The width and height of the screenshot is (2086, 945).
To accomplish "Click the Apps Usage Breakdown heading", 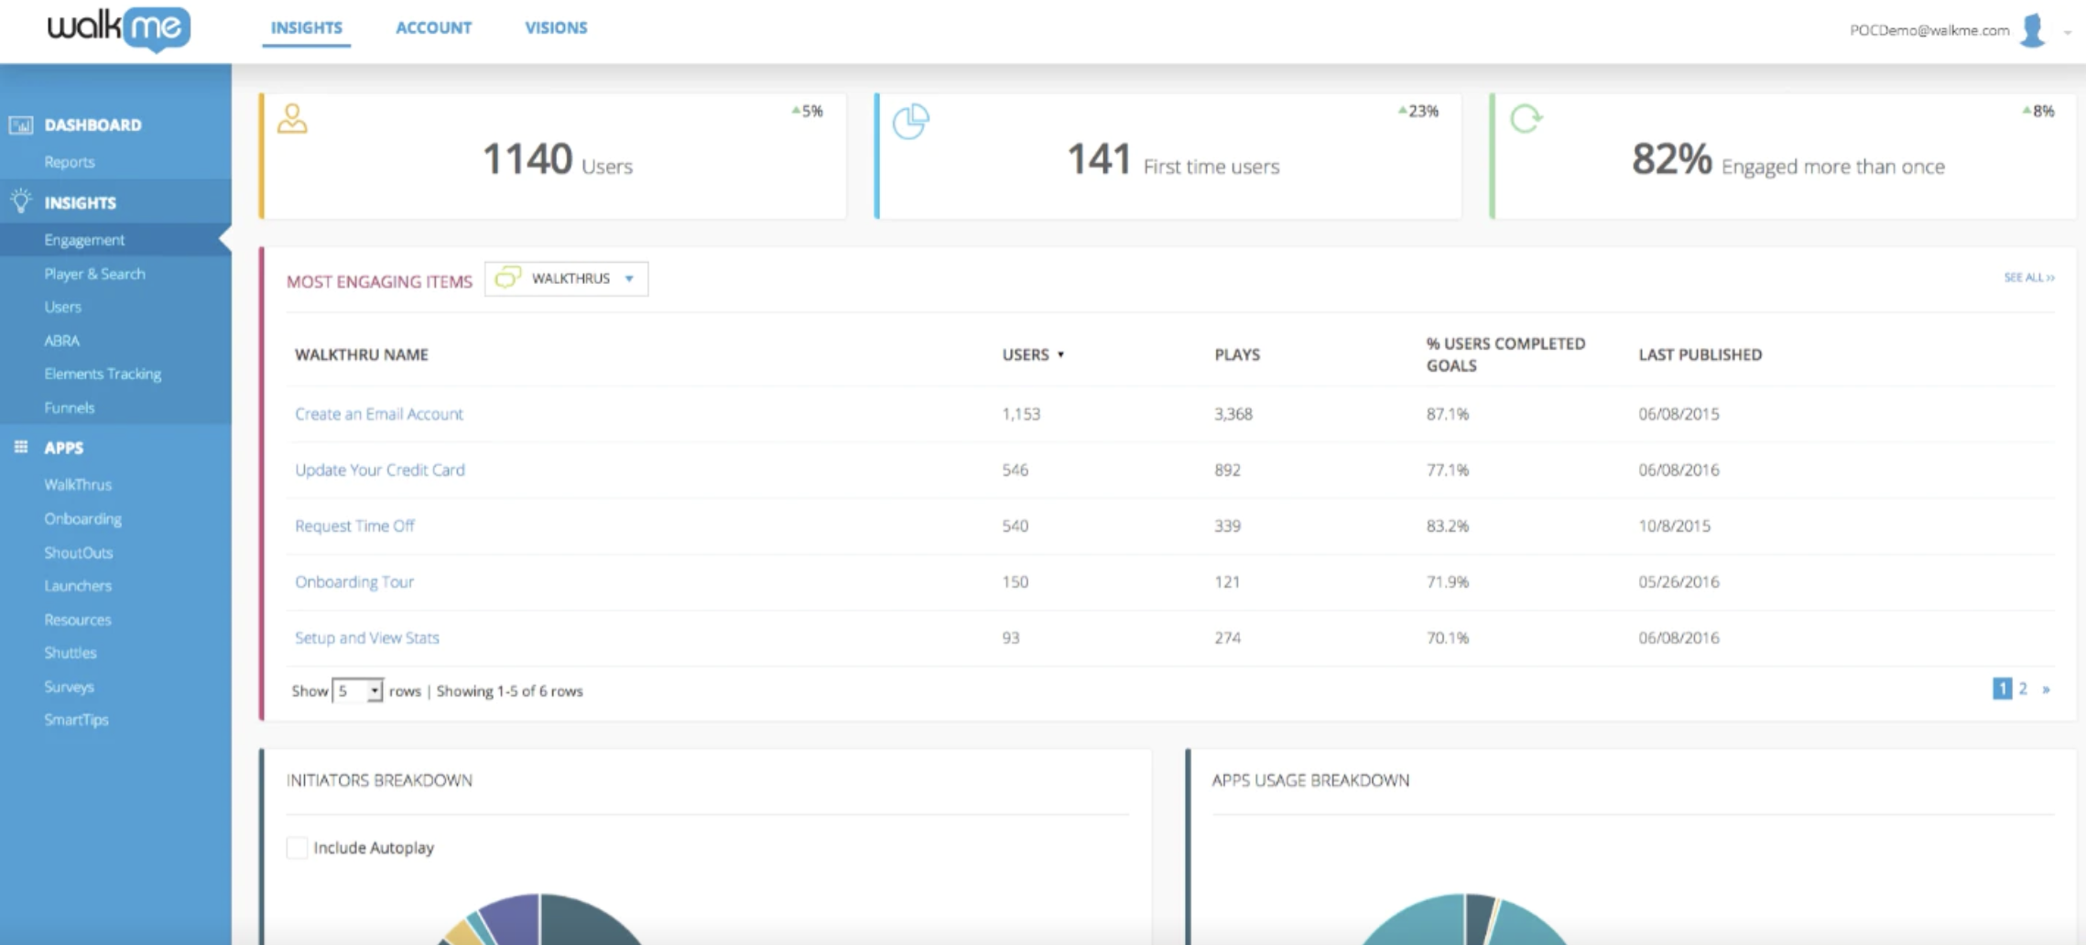I will coord(1310,780).
